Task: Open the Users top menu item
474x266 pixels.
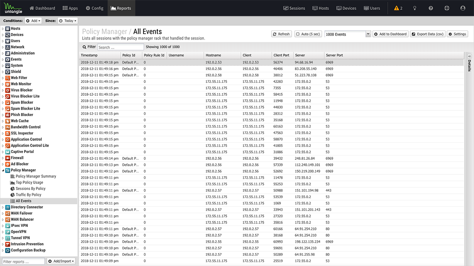Action: (x=372, y=8)
